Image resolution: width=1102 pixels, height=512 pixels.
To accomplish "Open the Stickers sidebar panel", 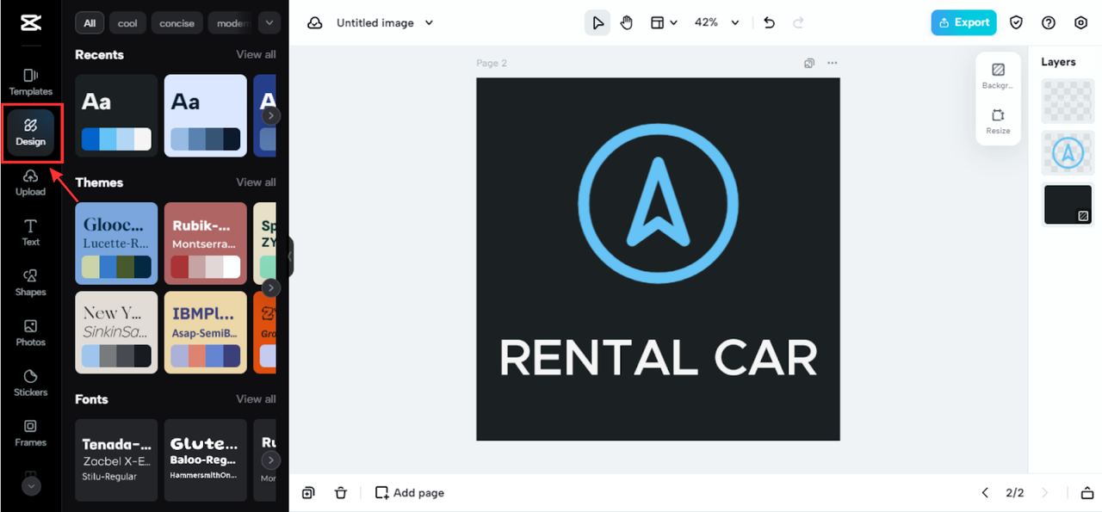I will point(30,382).
